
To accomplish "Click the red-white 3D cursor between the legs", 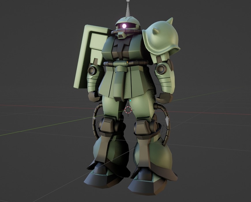I will pyautogui.click(x=128, y=110).
